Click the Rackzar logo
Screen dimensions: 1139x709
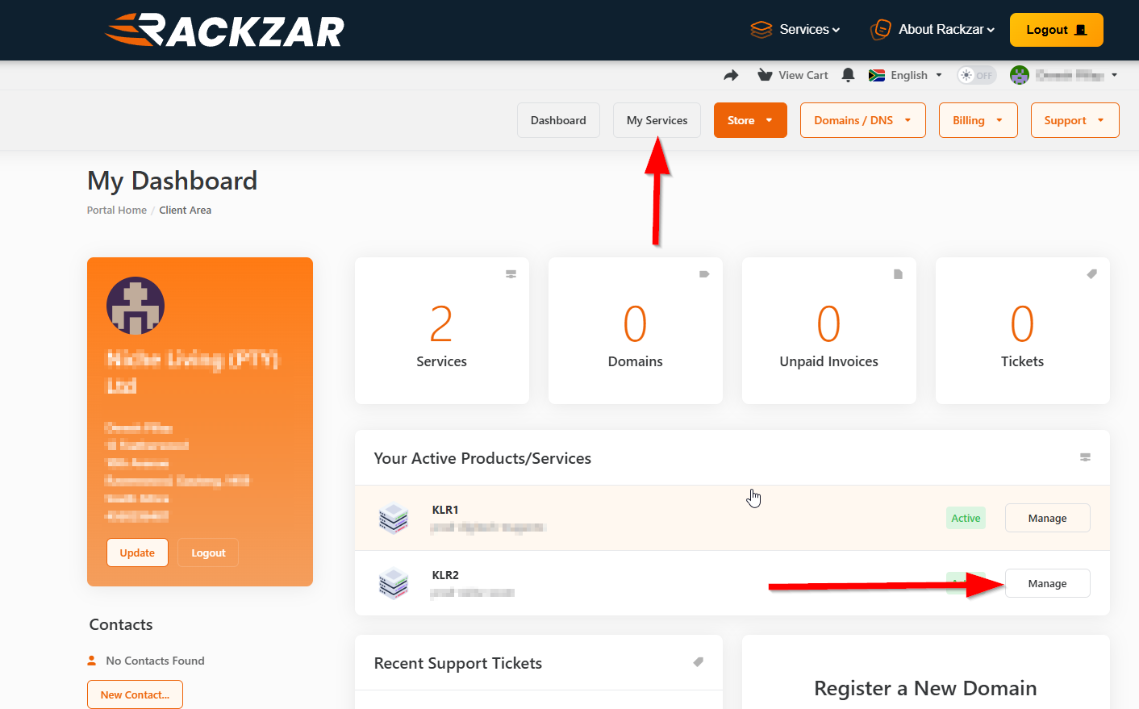pyautogui.click(x=225, y=31)
